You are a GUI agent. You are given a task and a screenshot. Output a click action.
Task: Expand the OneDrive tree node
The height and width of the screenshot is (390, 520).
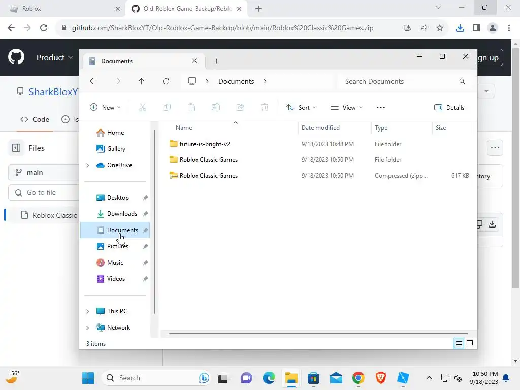coord(87,165)
